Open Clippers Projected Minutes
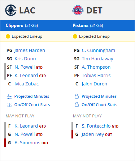 [32, 96]
